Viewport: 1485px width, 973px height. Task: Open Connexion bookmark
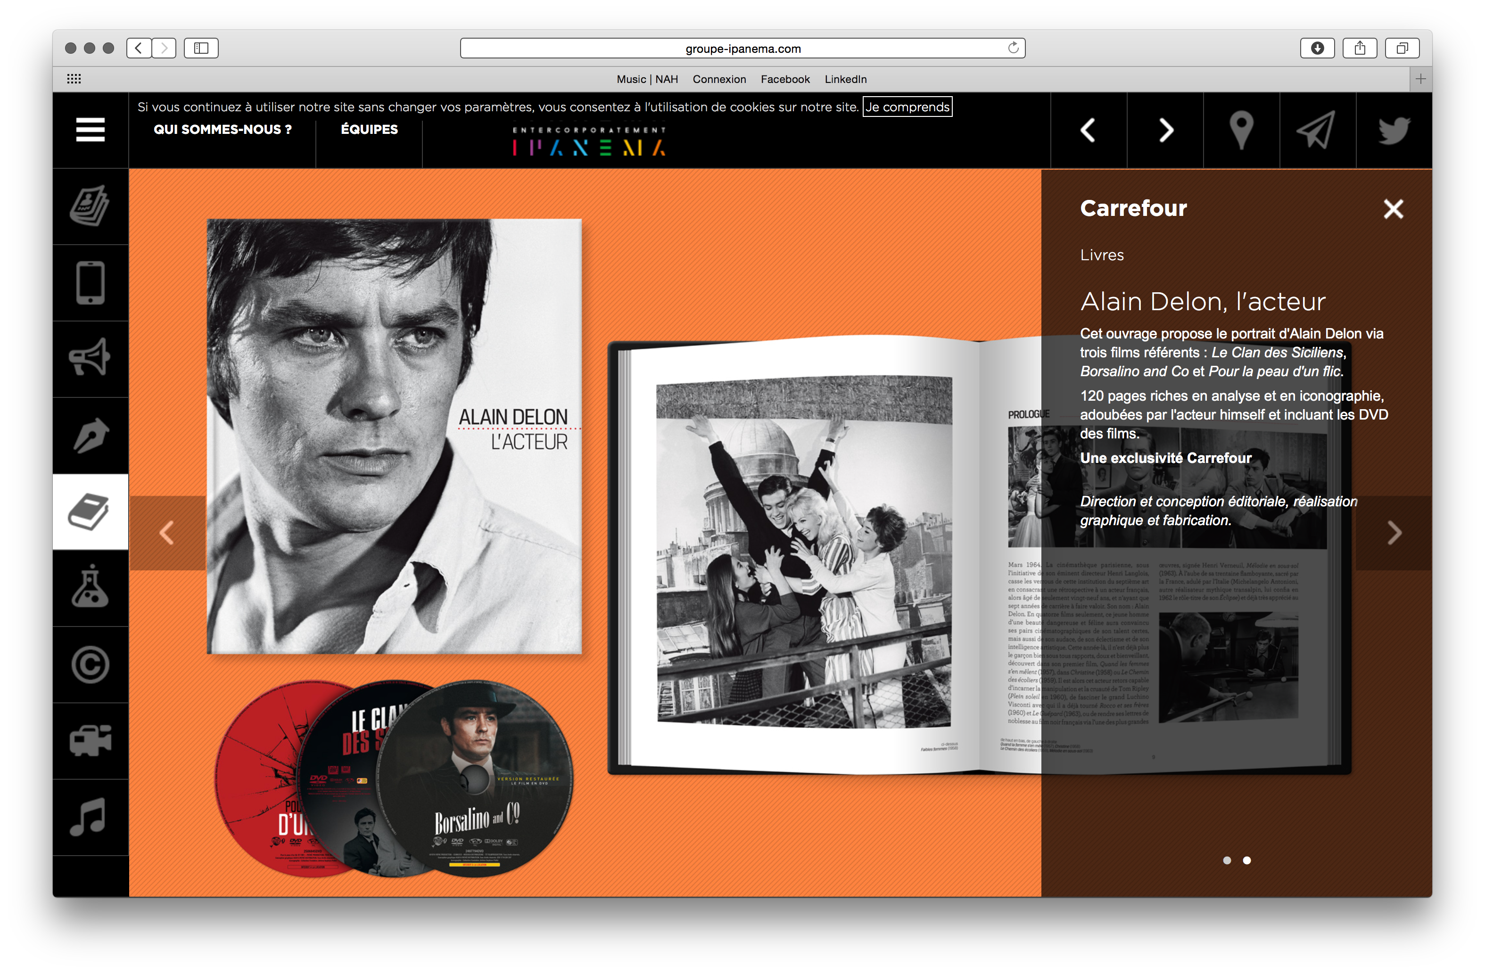coord(719,79)
